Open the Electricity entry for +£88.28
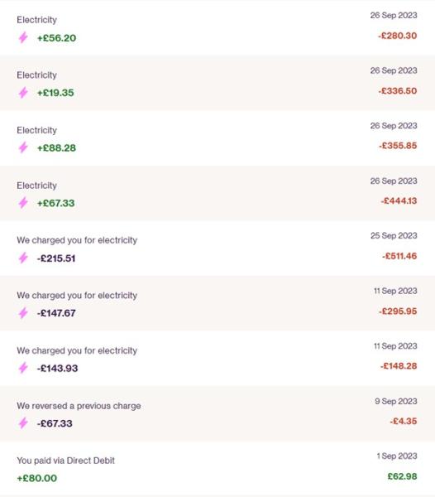Viewport: 435px width, 497px height. click(x=217, y=138)
